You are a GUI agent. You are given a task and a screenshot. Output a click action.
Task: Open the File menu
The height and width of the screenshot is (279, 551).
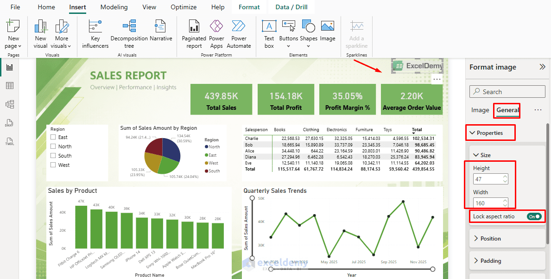click(x=15, y=7)
